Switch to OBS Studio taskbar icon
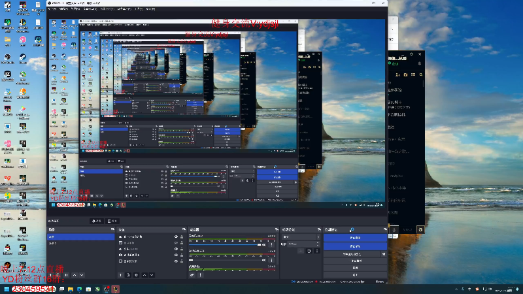523x294 pixels. [x=107, y=289]
